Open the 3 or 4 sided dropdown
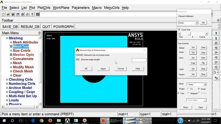Viewport: 221px width, 124px height. [205, 100]
